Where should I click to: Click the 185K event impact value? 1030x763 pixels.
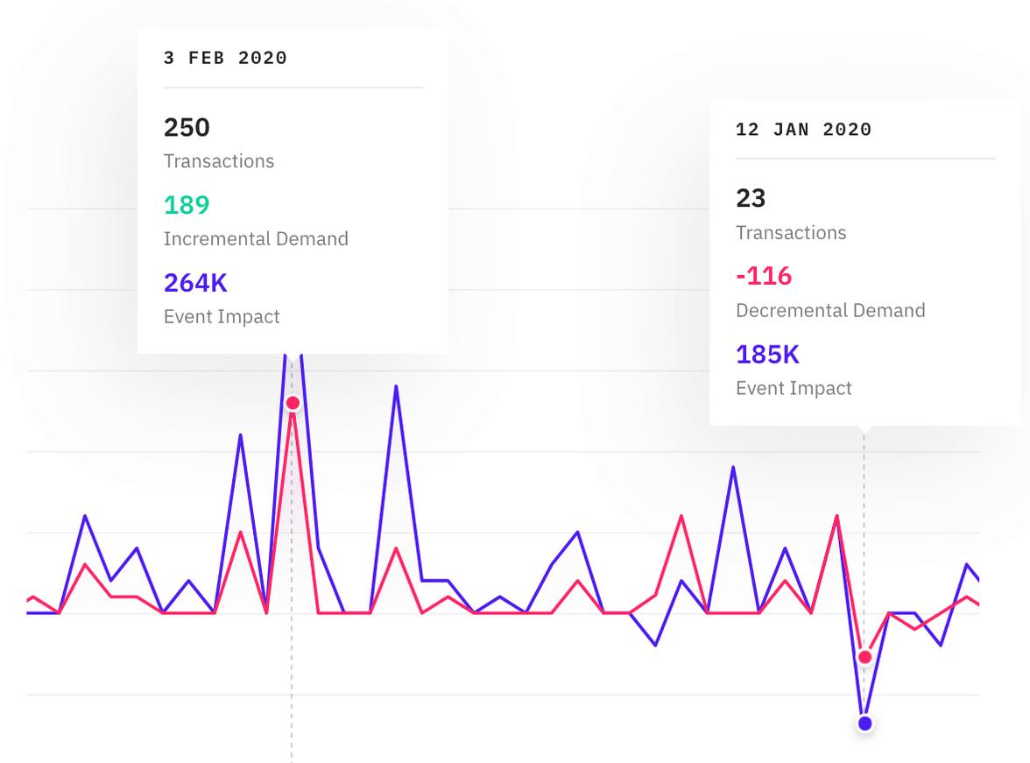click(767, 355)
